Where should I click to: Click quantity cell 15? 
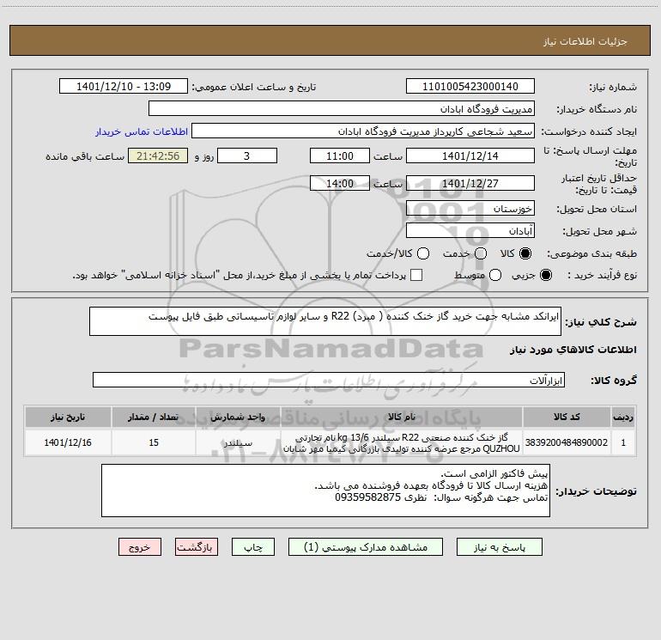coord(154,442)
